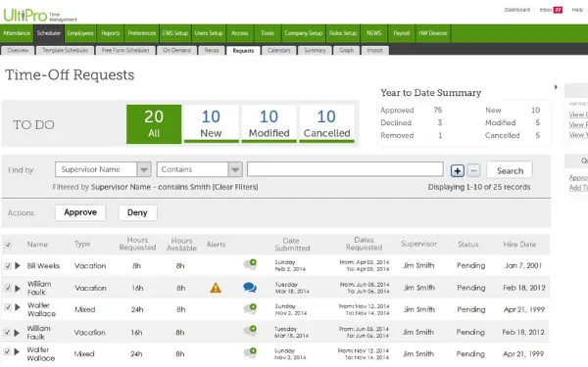Viewport: 588px width, 367px height.
Task: Switch to the Import tab
Action: click(375, 51)
